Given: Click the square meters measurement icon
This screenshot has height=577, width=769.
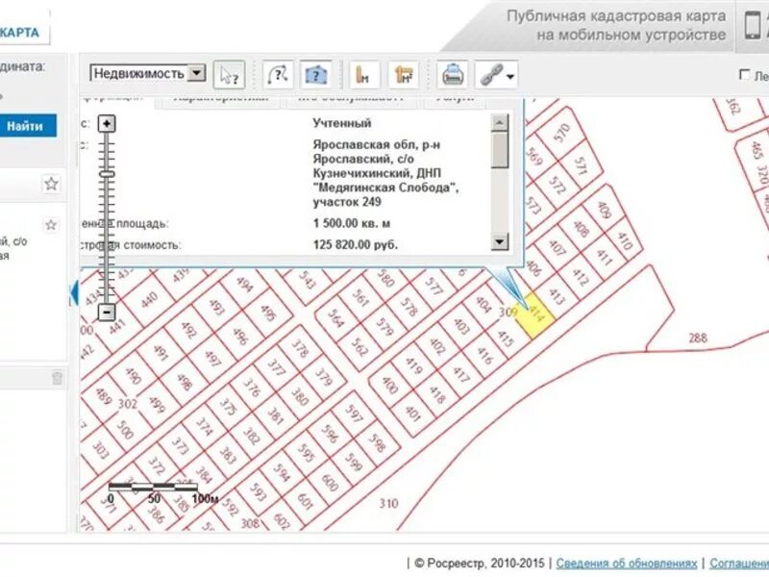Looking at the screenshot, I should tap(402, 74).
